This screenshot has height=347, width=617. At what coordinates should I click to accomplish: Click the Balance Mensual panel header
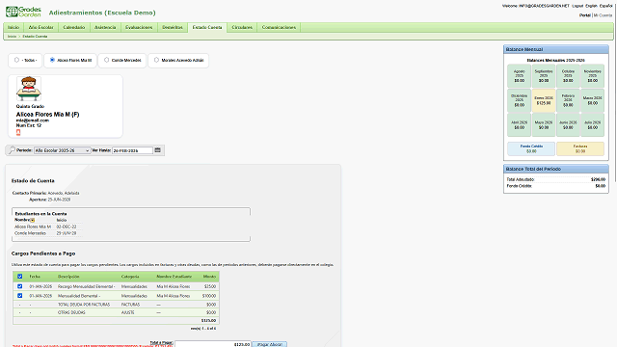tap(556, 49)
